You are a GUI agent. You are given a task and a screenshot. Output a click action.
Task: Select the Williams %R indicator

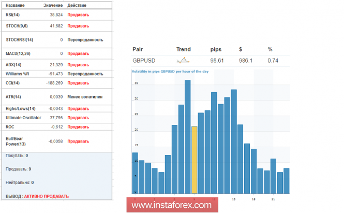[x=18, y=74]
